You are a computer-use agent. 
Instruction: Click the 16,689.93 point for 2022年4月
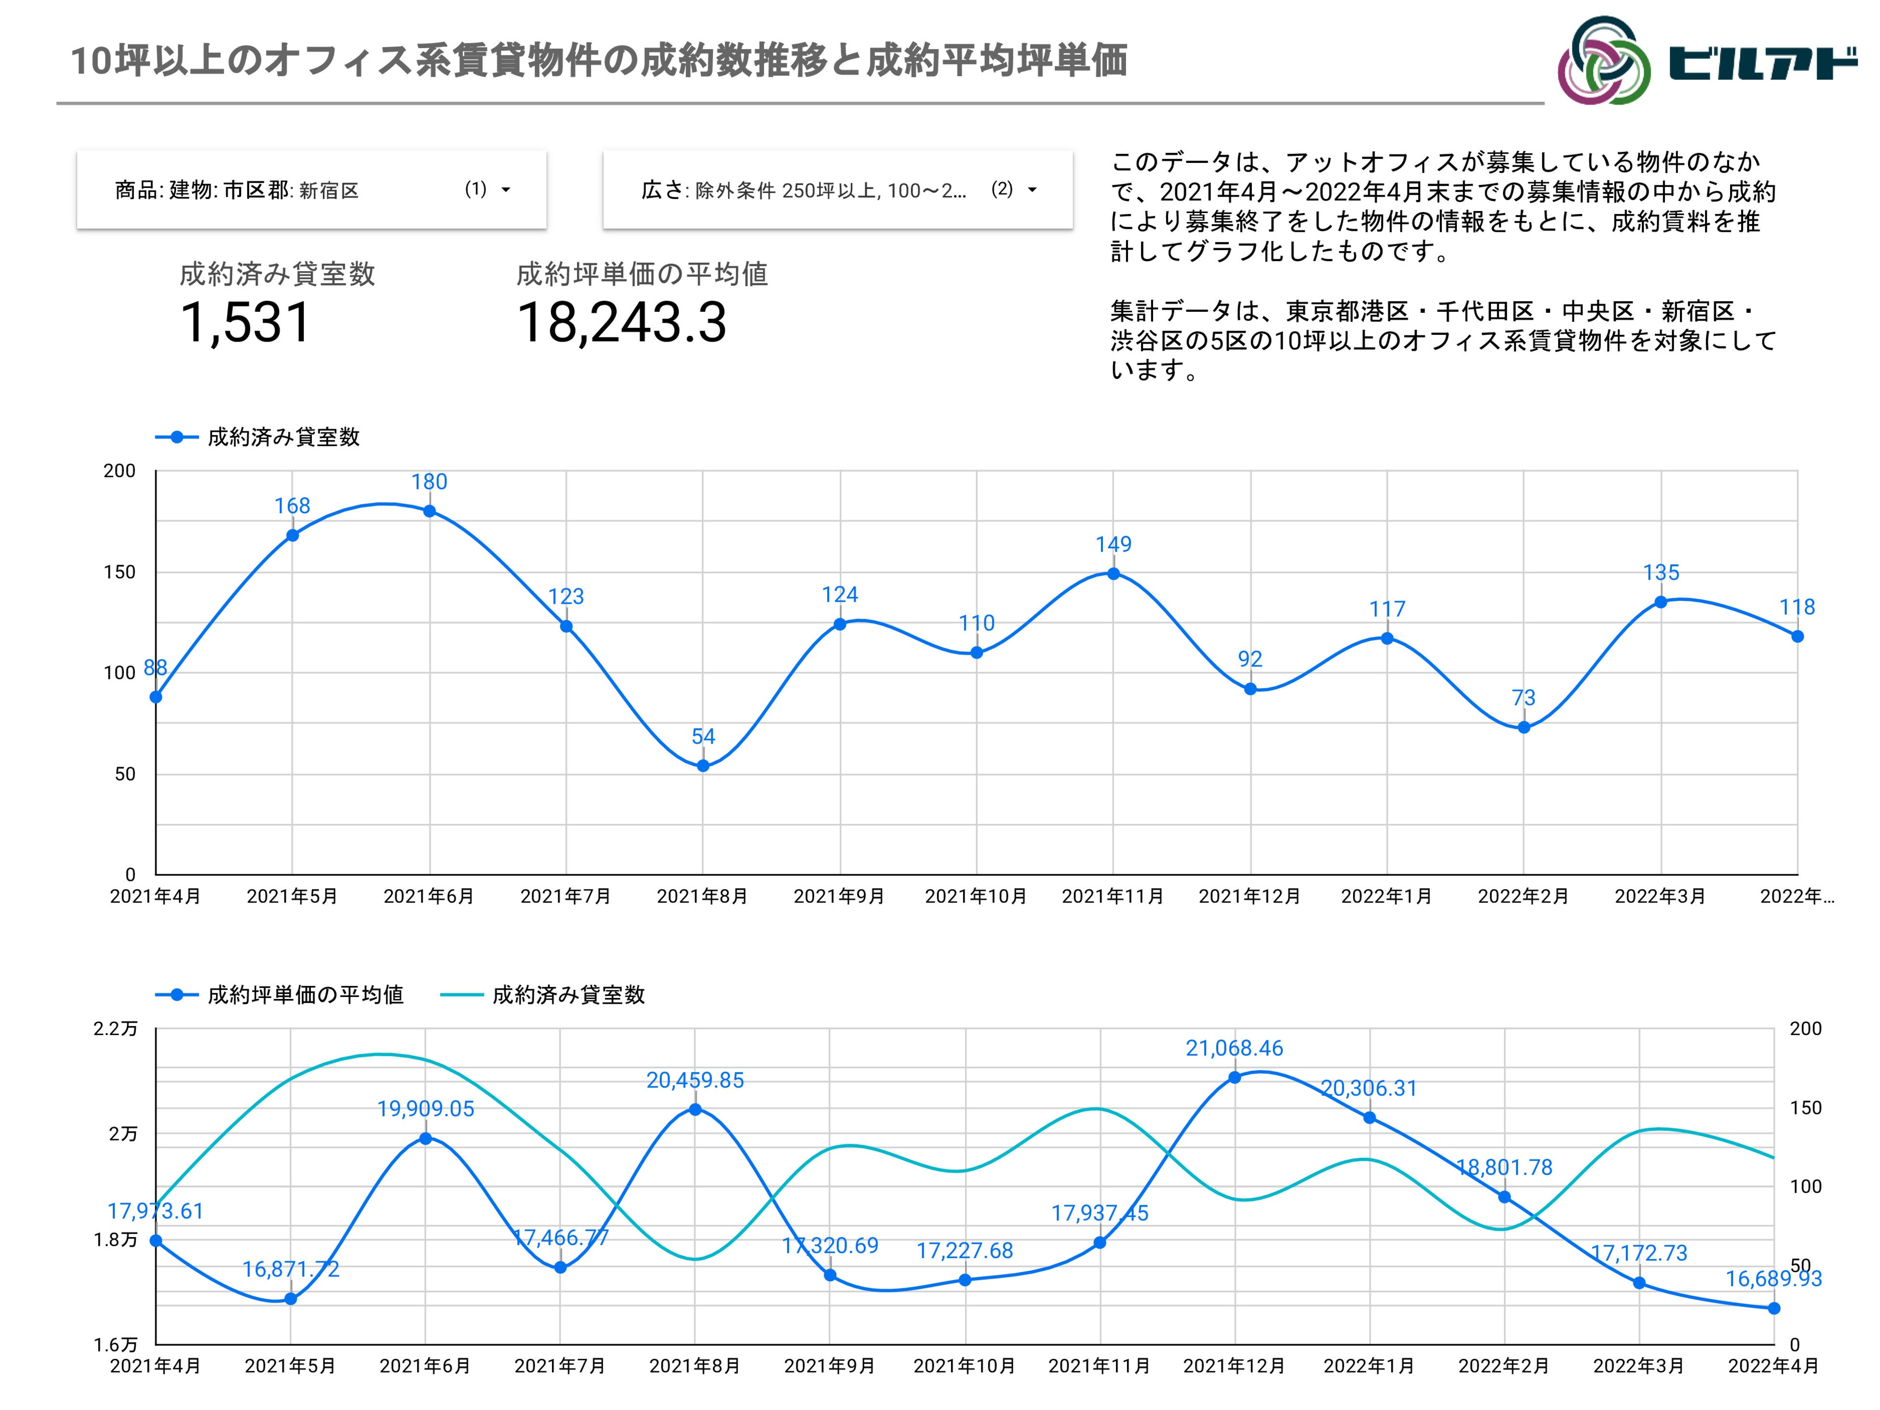[x=1774, y=1308]
